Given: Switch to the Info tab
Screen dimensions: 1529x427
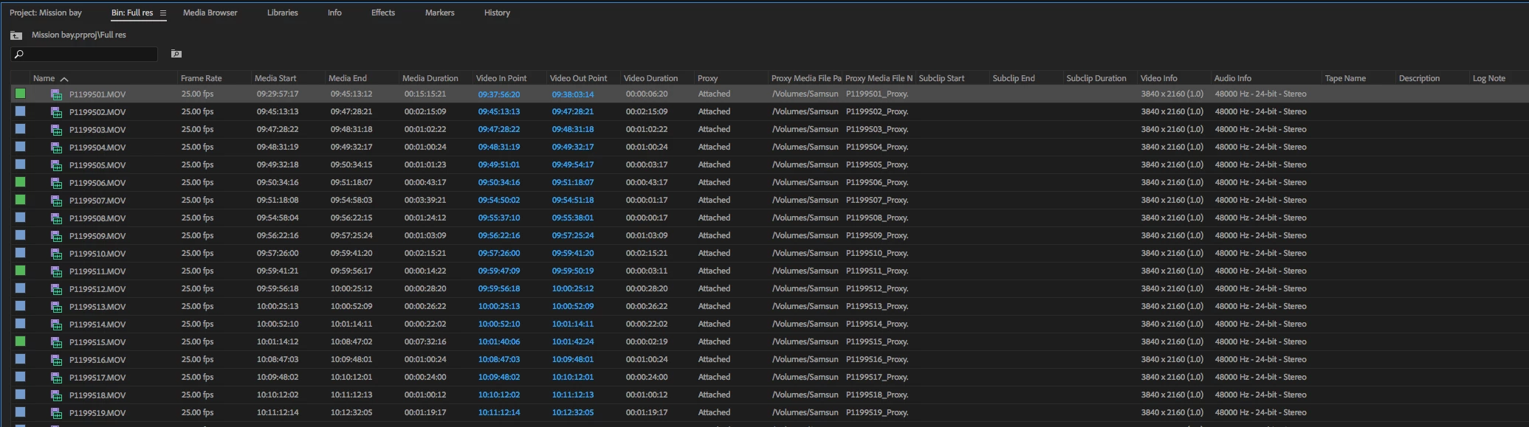Looking at the screenshot, I should pyautogui.click(x=334, y=13).
